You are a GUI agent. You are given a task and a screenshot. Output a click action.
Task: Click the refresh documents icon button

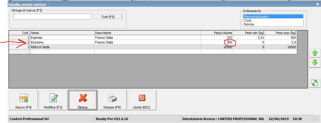pos(314,83)
